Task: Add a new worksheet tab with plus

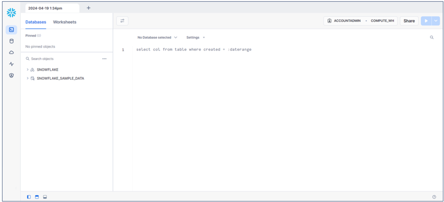Action: (x=88, y=8)
